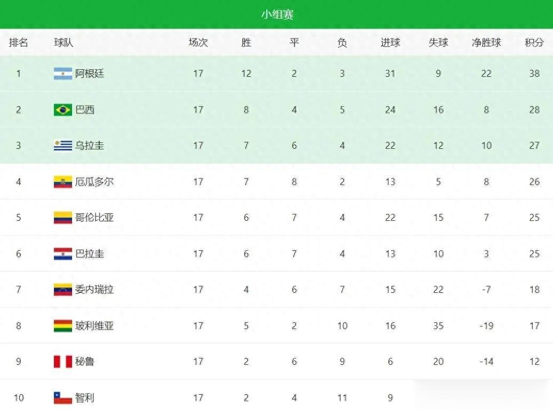The image size is (553, 415).
Task: Click the Venezuela flag icon
Action: [x=63, y=290]
